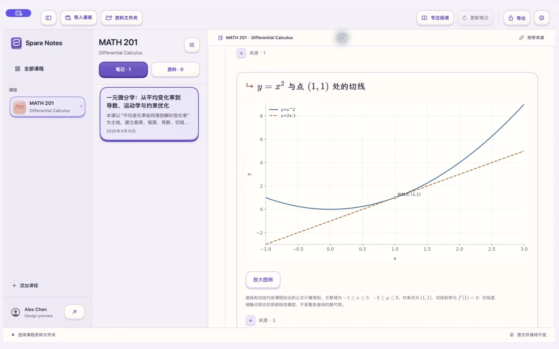Click 导入课表 import schedule button
This screenshot has height=349, width=559.
click(x=79, y=18)
